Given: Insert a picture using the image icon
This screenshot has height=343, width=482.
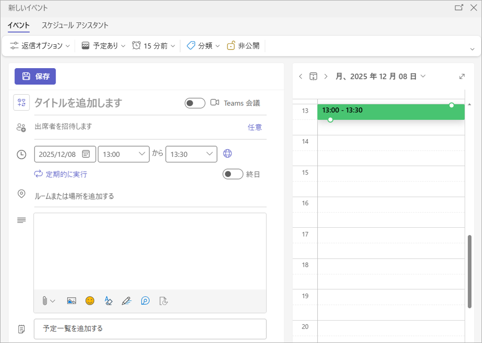Looking at the screenshot, I should click(x=71, y=301).
